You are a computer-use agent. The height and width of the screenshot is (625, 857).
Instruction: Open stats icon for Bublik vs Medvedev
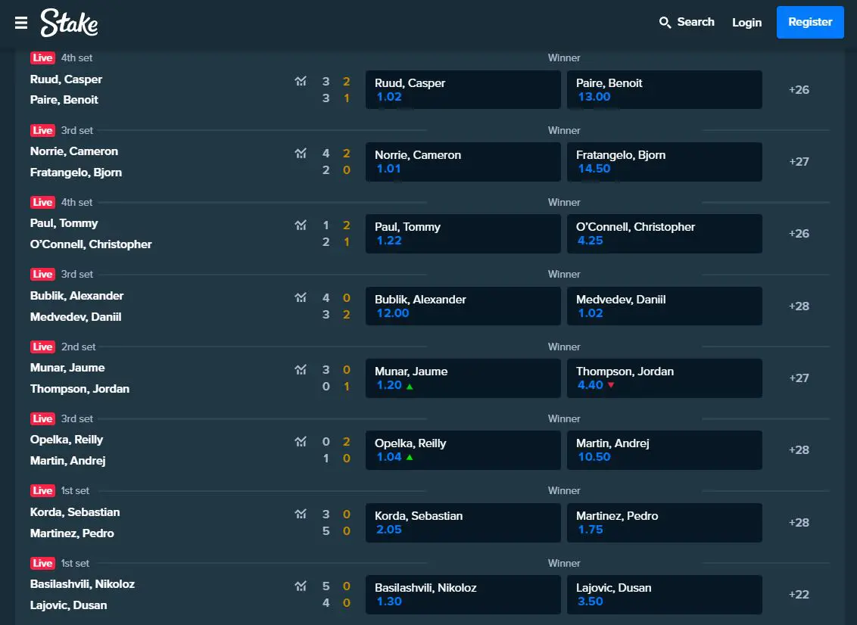pyautogui.click(x=301, y=298)
